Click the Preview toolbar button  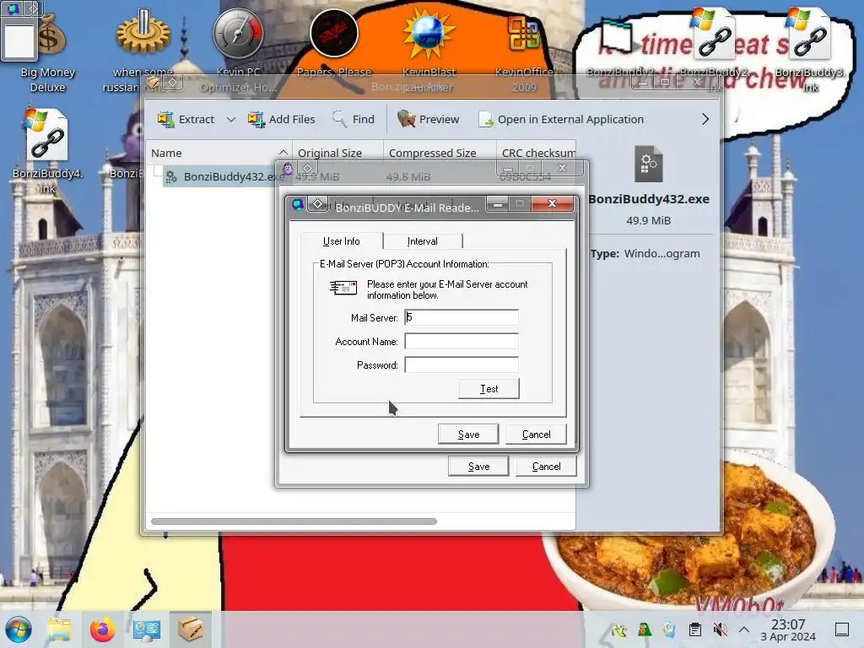[428, 119]
